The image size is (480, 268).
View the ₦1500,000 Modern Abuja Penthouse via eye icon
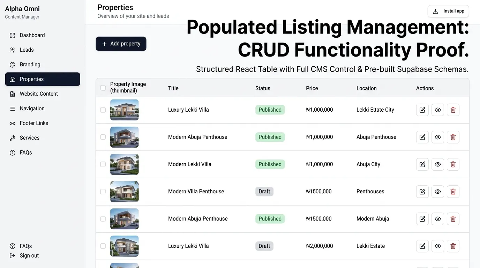pyautogui.click(x=438, y=219)
